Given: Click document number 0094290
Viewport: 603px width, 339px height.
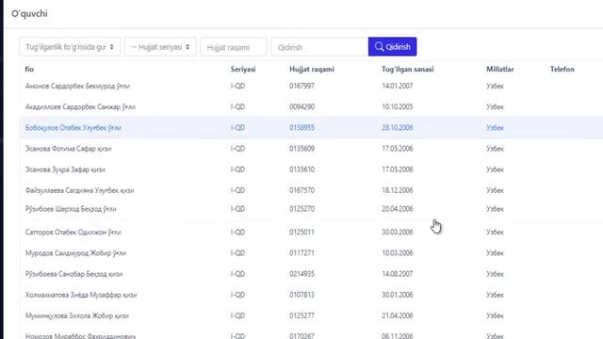Looking at the screenshot, I should point(301,106).
